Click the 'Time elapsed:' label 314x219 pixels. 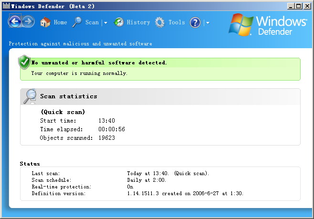(62, 129)
